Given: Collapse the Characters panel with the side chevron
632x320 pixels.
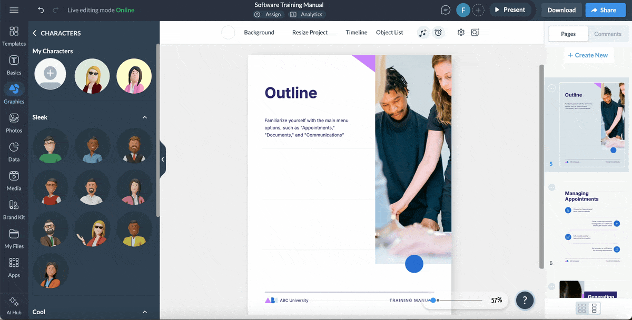Looking at the screenshot, I should coord(163,159).
